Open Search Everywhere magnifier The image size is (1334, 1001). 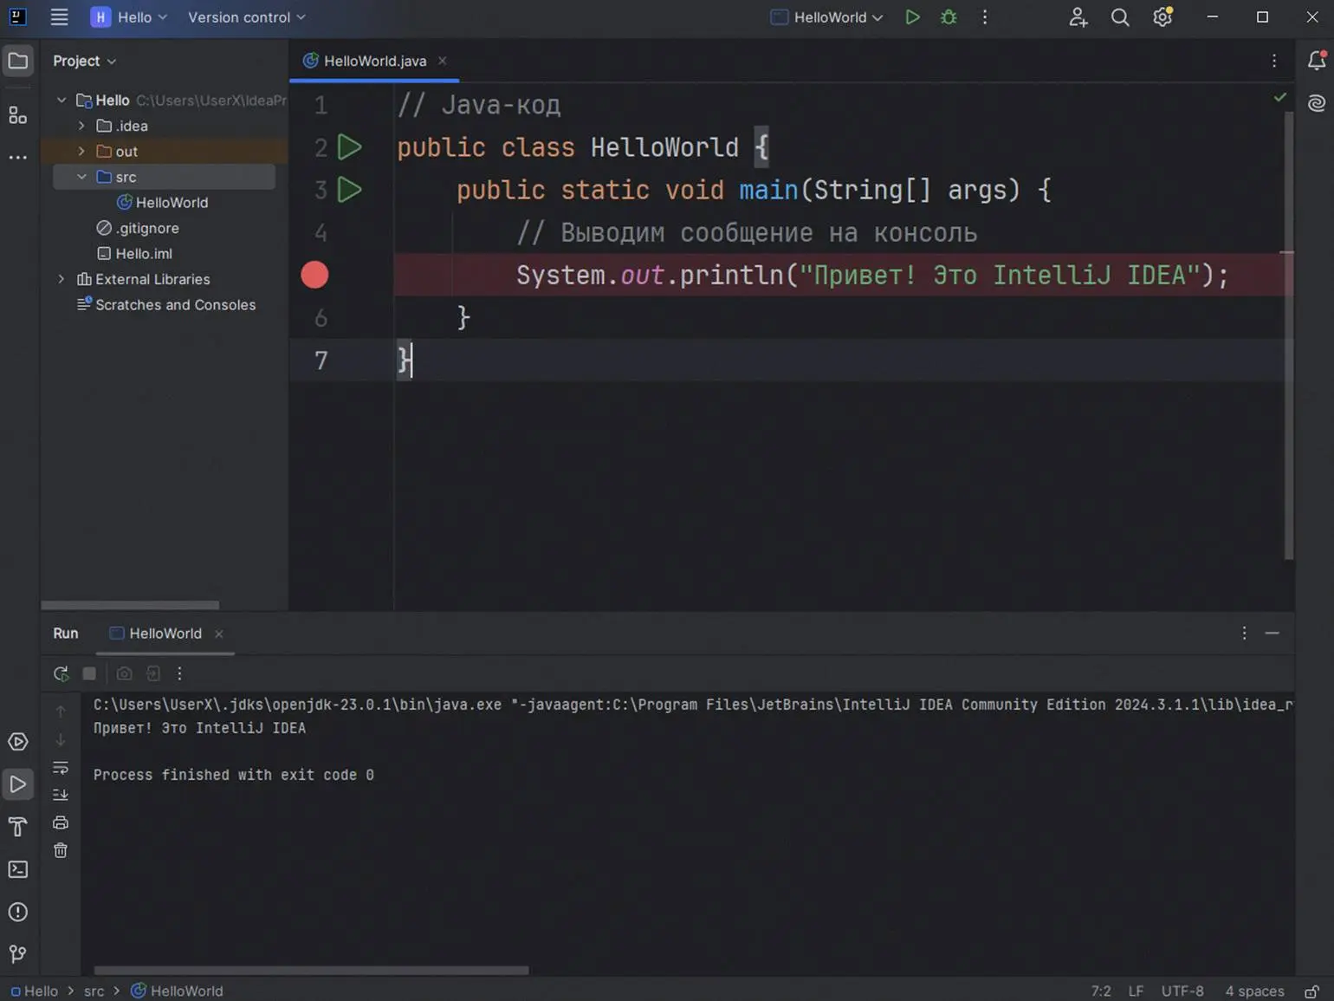point(1120,17)
